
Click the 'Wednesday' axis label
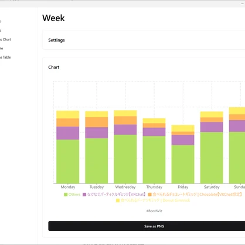pos(125,187)
